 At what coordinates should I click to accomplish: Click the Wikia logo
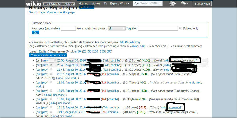pyautogui.click(x=33, y=3)
